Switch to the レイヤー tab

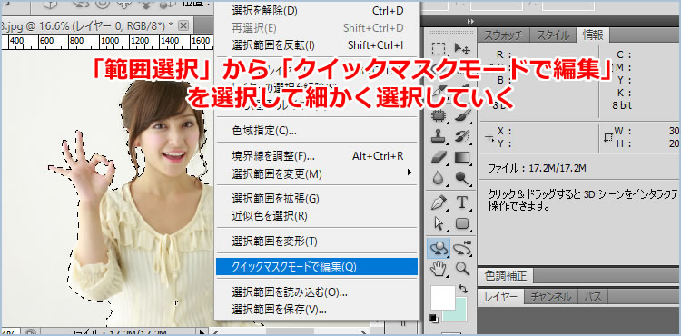point(500,297)
